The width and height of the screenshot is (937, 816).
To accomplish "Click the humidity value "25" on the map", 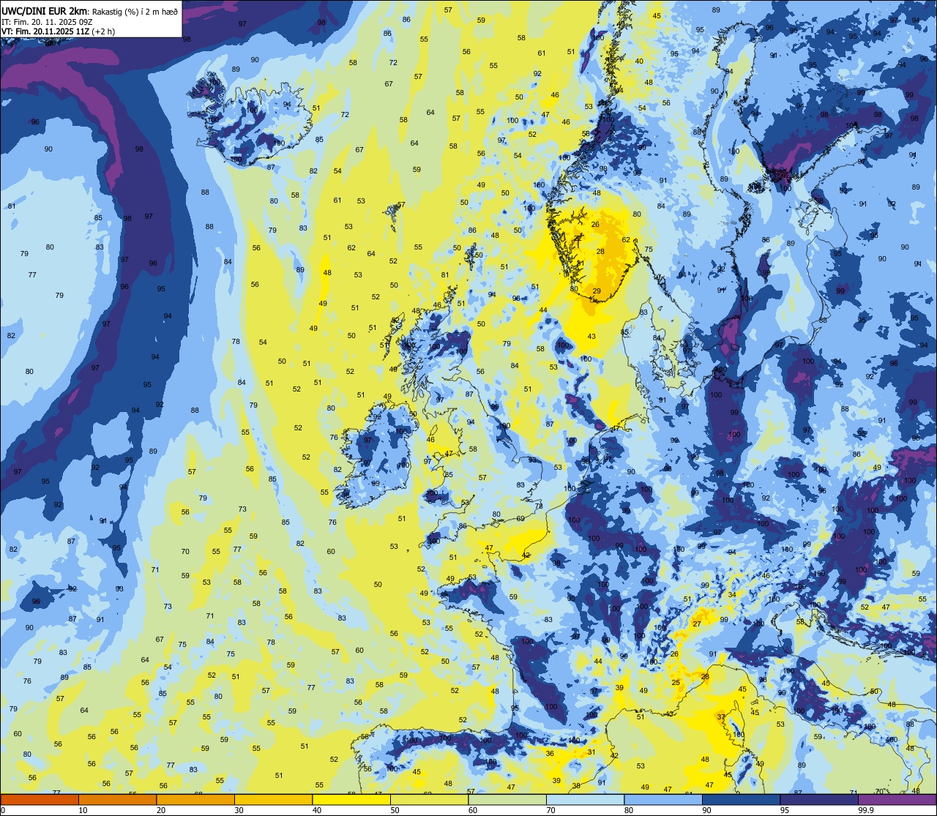I will tap(676, 683).
